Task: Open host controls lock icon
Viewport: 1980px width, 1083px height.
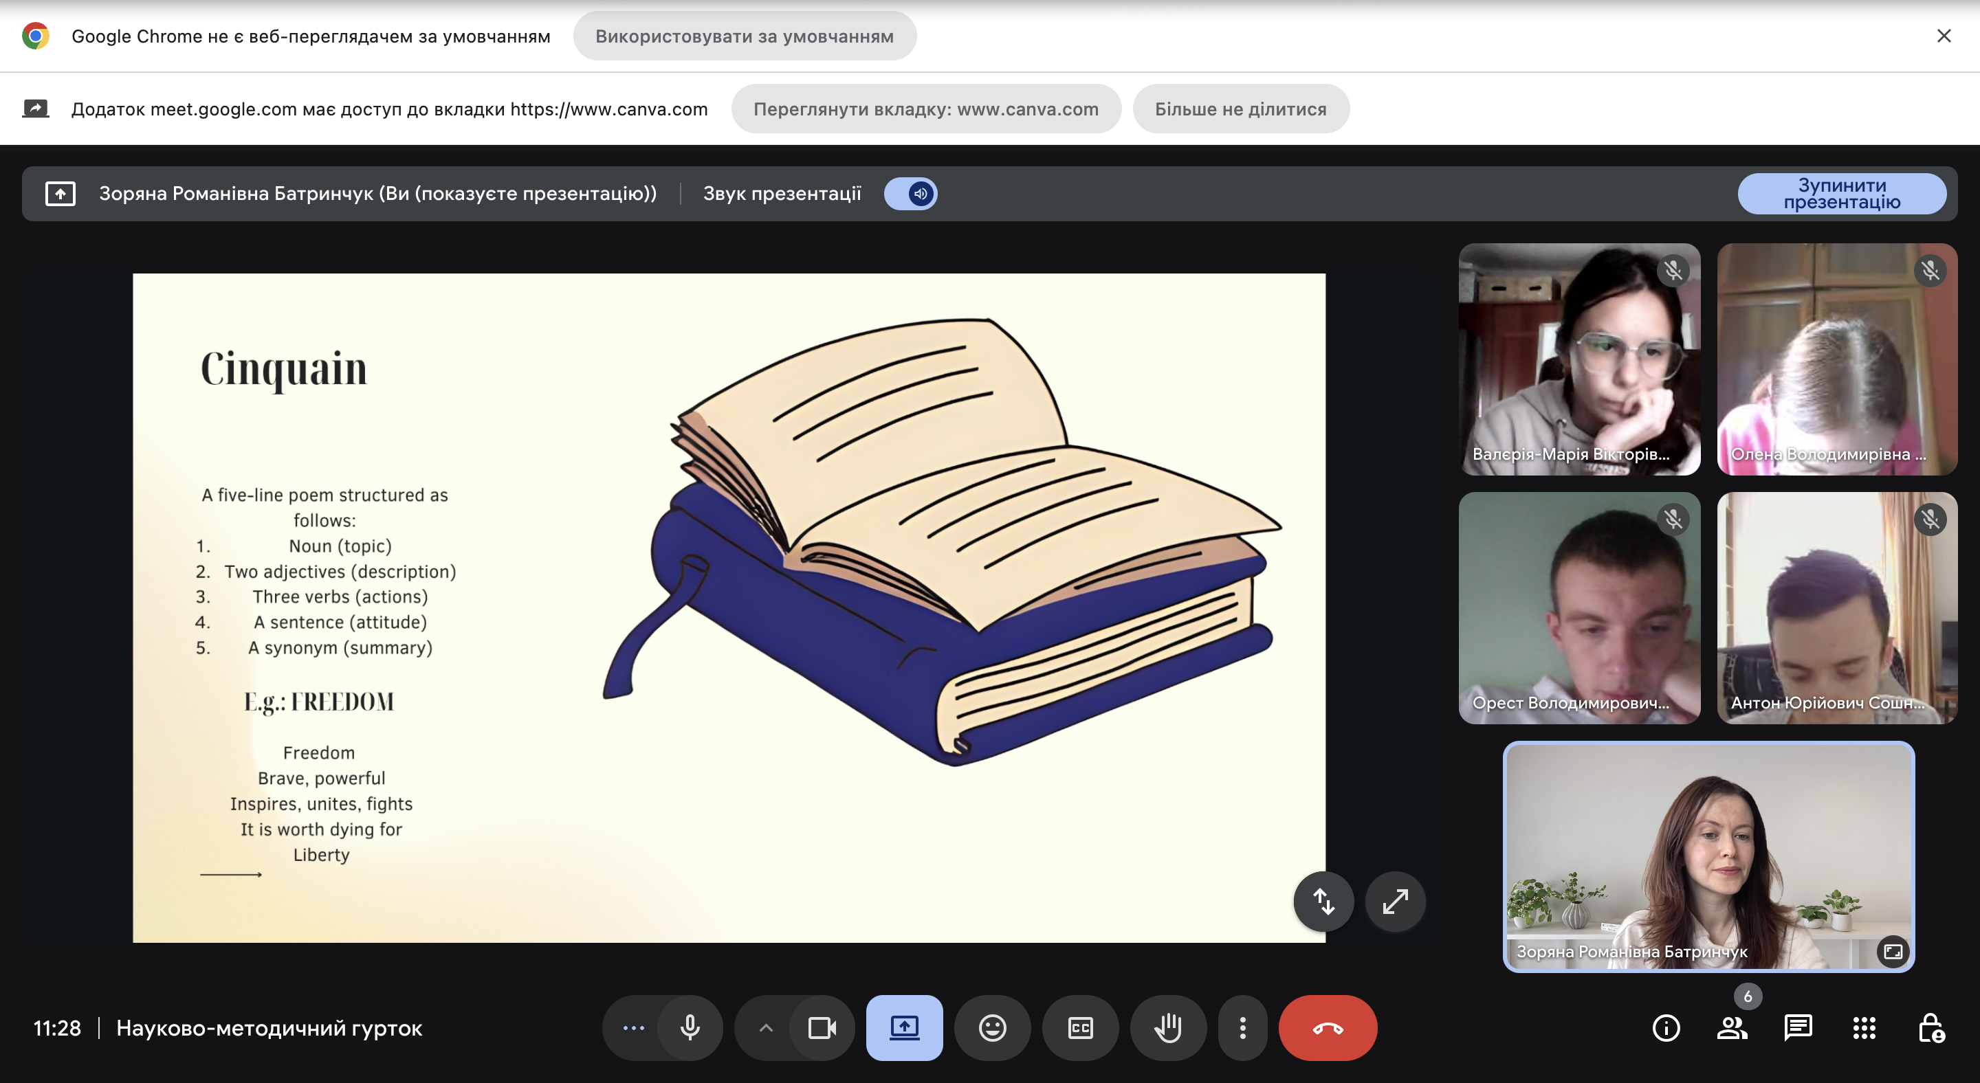Action: pos(1930,1028)
